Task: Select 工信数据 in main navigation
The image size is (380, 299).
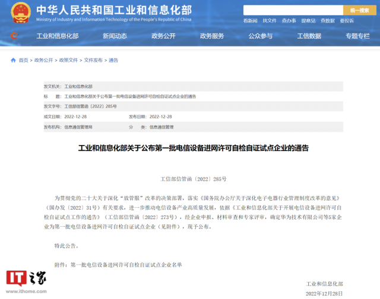Action: (x=309, y=36)
